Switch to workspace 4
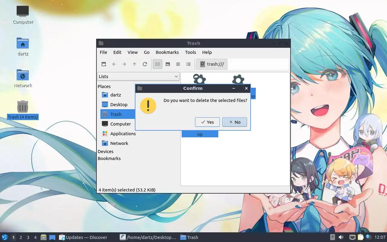 click(35, 237)
